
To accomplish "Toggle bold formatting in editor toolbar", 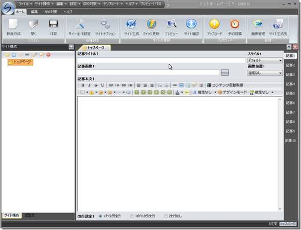I will click(82, 85).
